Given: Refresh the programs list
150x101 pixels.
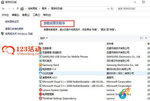Looking at the screenshot, I should click(112, 9).
